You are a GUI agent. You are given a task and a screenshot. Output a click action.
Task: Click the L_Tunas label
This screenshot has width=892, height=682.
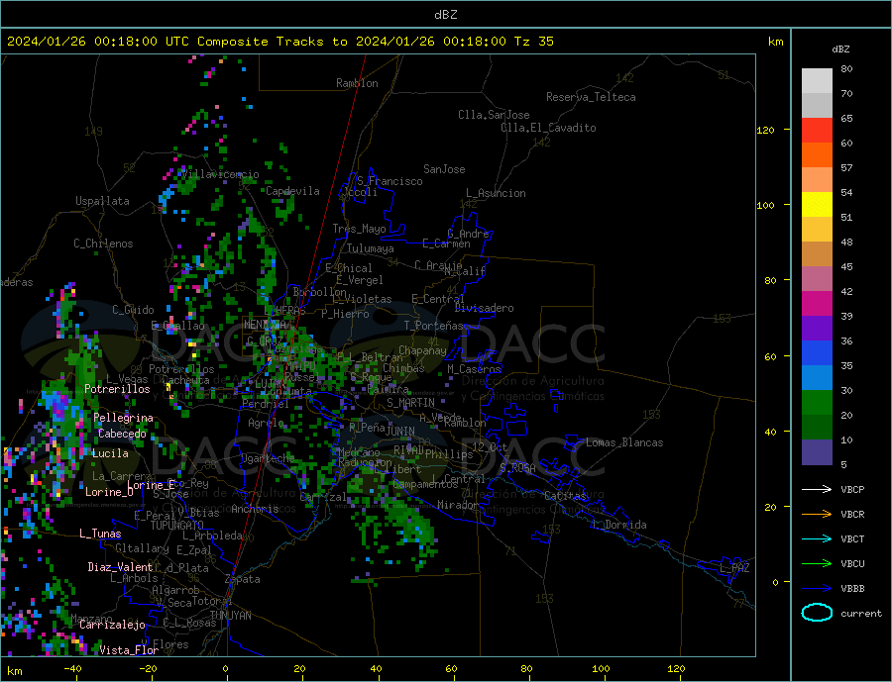tap(100, 534)
